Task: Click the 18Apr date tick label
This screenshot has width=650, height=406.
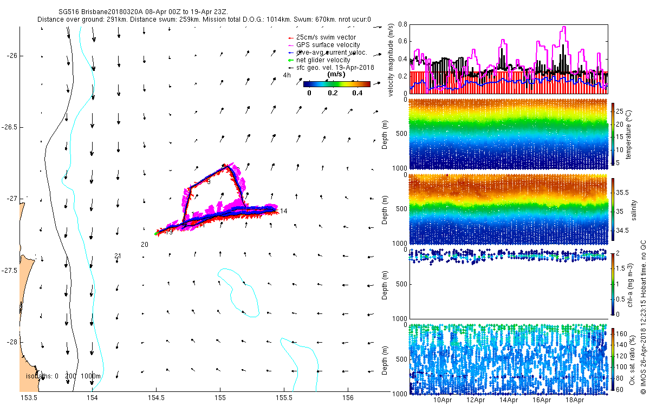Action: point(574,401)
